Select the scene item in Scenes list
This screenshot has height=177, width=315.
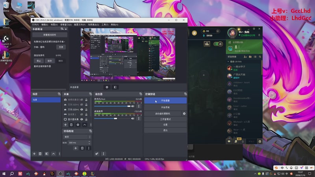tap(46, 100)
